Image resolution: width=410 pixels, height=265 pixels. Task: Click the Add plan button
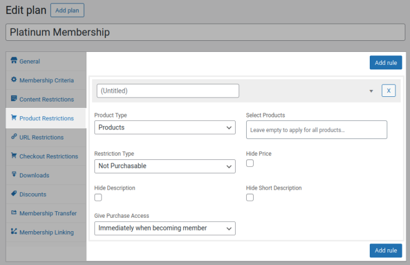(x=68, y=11)
